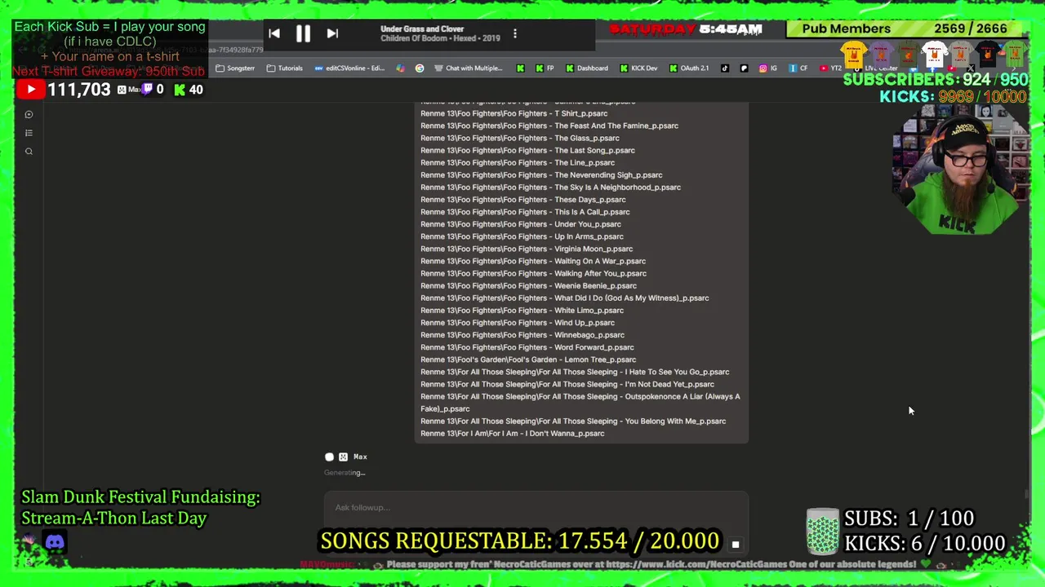The height and width of the screenshot is (587, 1045).
Task: Open the FP Kick bookmark
Action: point(545,68)
